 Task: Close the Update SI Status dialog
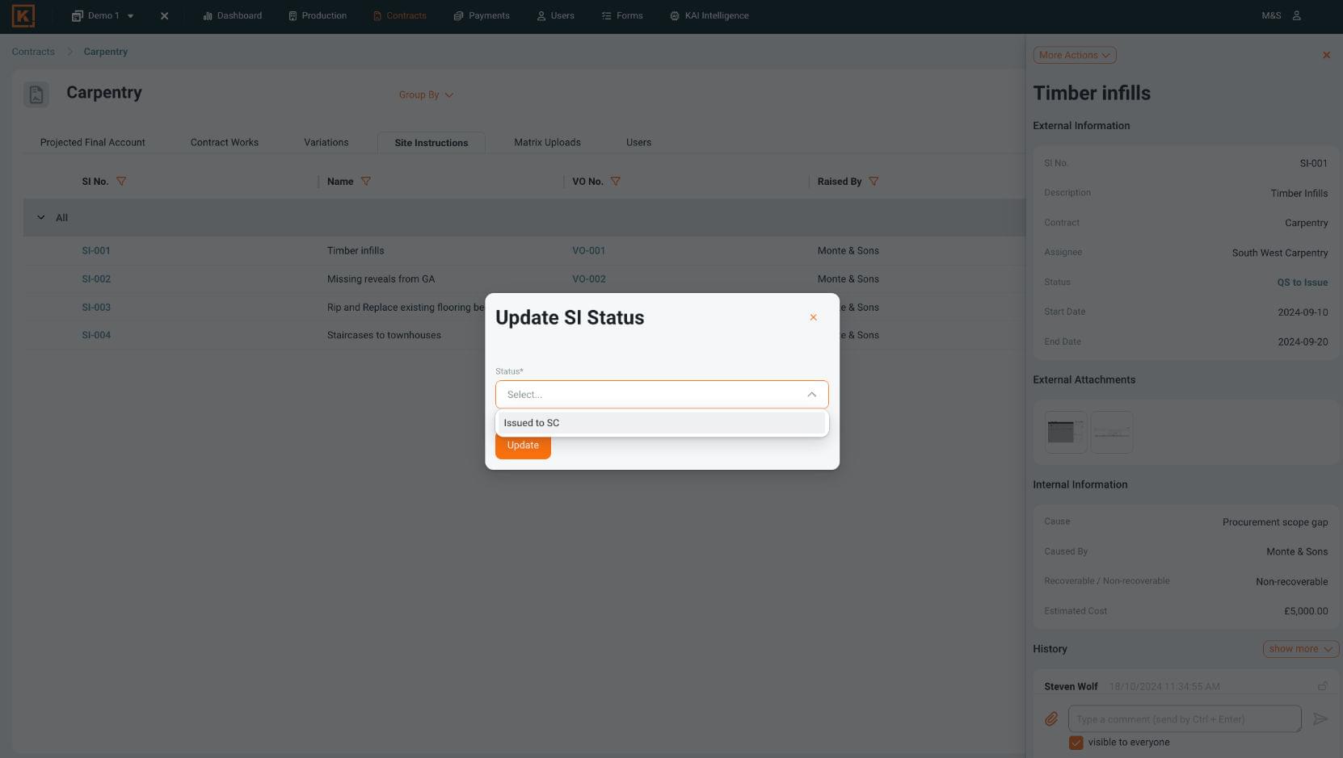pos(813,317)
